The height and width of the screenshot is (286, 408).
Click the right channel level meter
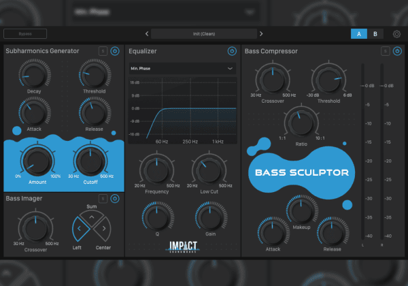[x=382, y=151]
